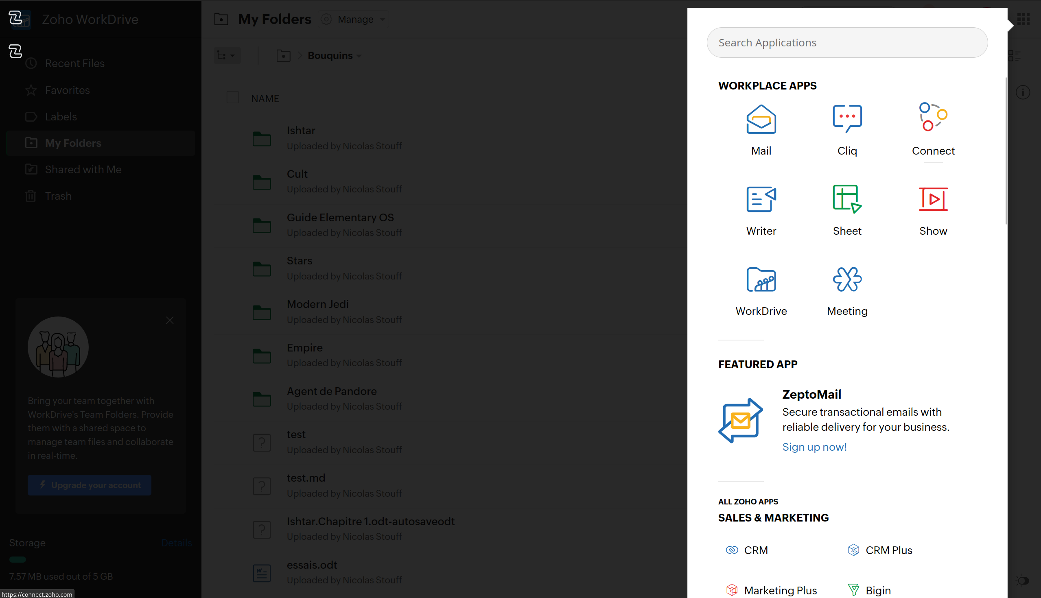Open the Empire folder

[304, 347]
